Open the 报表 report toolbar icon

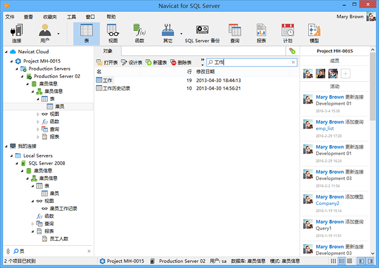262,34
